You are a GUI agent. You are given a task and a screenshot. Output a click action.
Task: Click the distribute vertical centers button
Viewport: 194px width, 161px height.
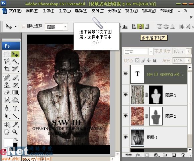(x=166, y=26)
